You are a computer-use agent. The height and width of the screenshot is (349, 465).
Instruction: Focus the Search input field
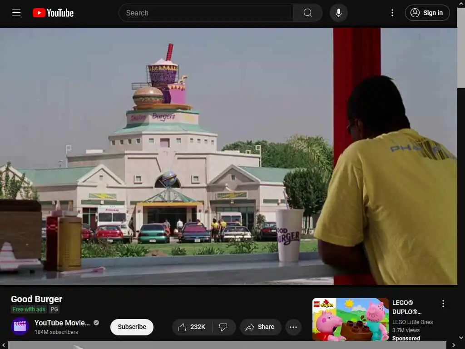[206, 13]
